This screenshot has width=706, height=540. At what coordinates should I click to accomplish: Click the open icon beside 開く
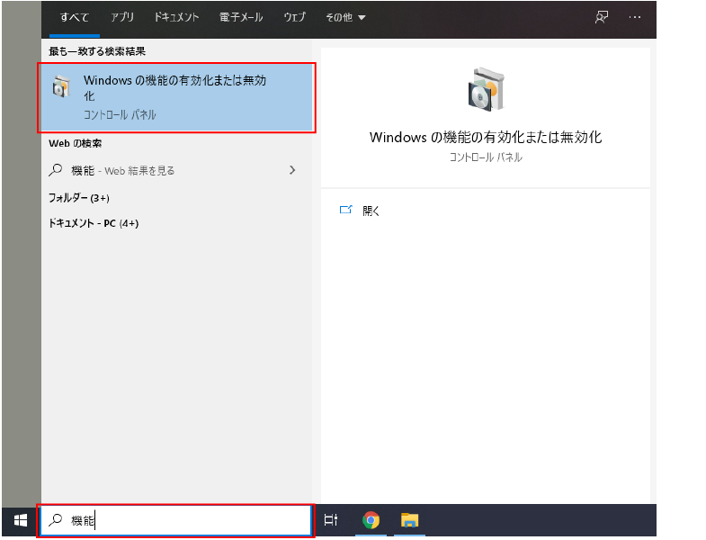click(x=345, y=210)
